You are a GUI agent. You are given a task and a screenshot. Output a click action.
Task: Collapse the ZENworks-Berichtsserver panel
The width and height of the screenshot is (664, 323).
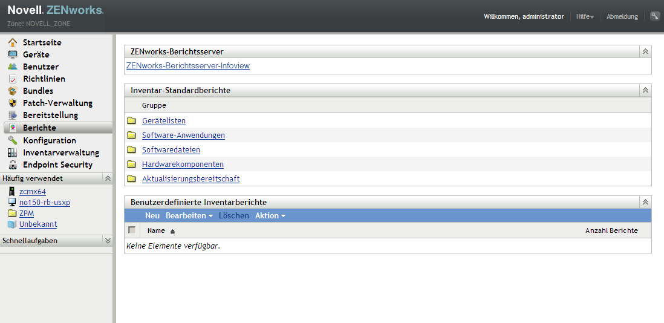(645, 52)
